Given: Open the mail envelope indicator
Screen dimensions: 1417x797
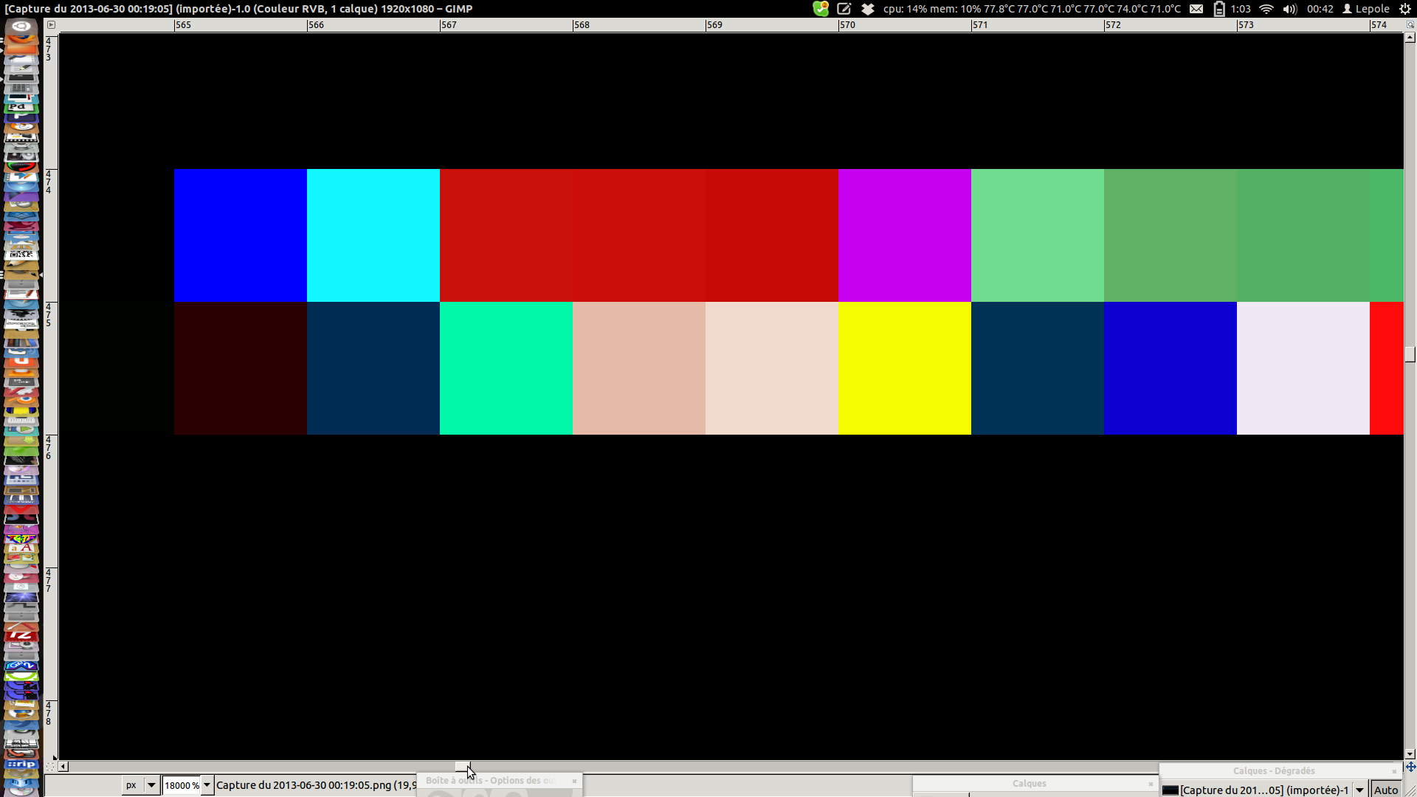Looking at the screenshot, I should click(x=1196, y=9).
